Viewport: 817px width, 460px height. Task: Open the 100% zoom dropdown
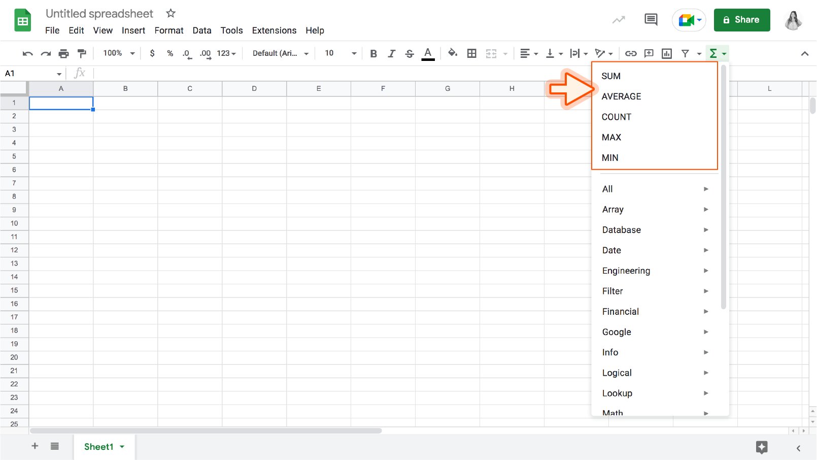pos(119,53)
